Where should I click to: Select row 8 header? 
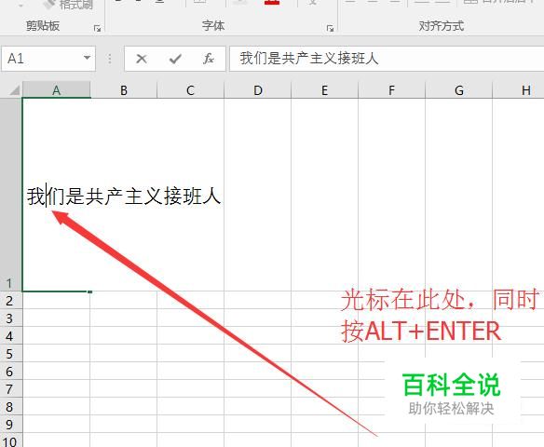[11, 406]
